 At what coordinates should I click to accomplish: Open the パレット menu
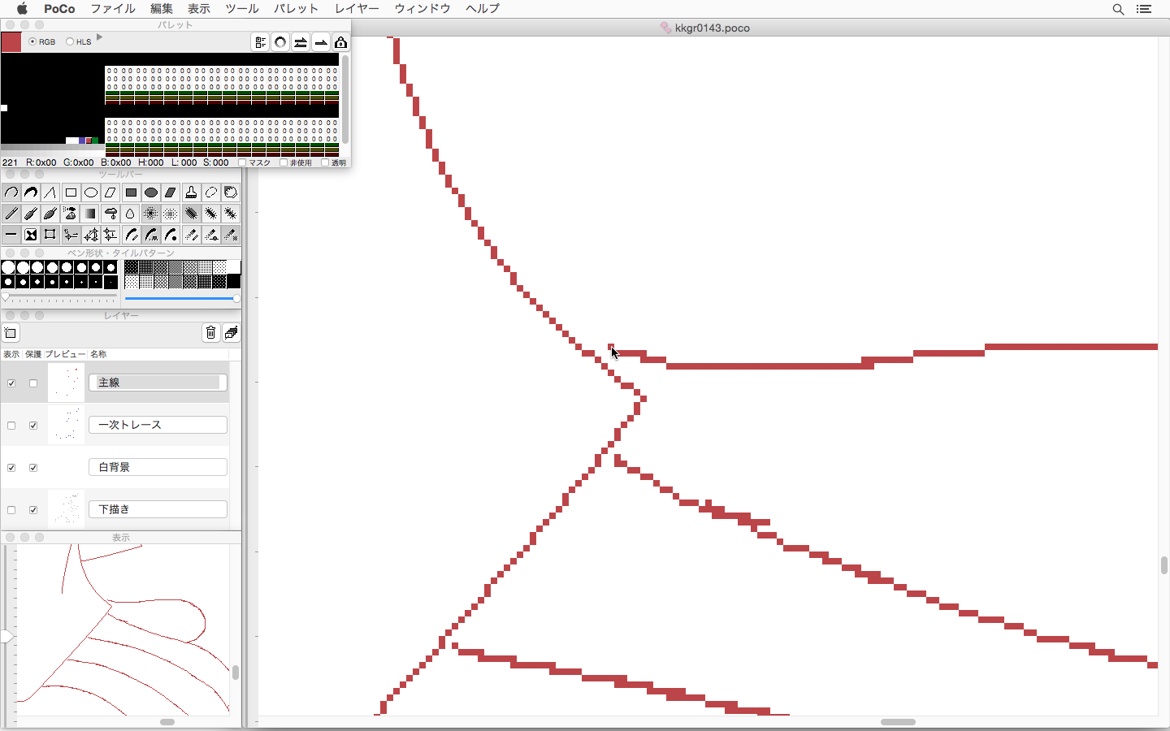(296, 9)
